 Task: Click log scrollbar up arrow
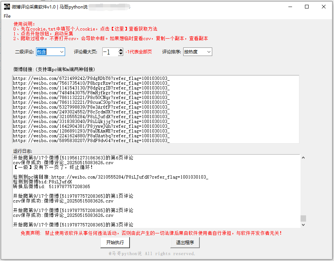click(303, 158)
